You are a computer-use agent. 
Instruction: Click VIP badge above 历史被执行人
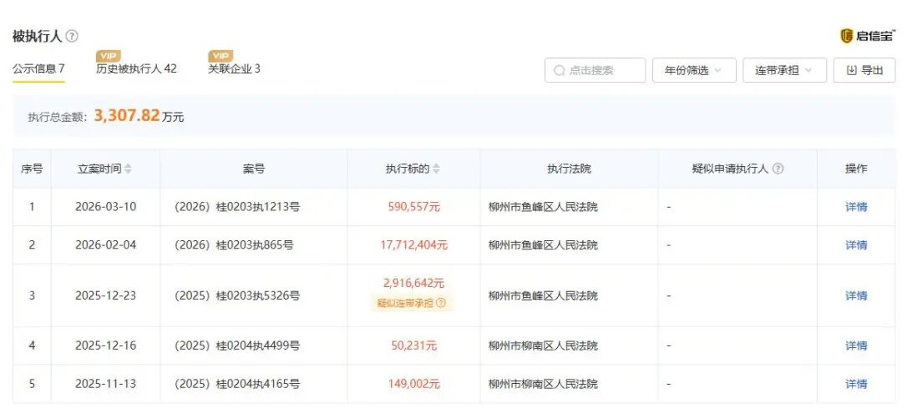pos(109,56)
